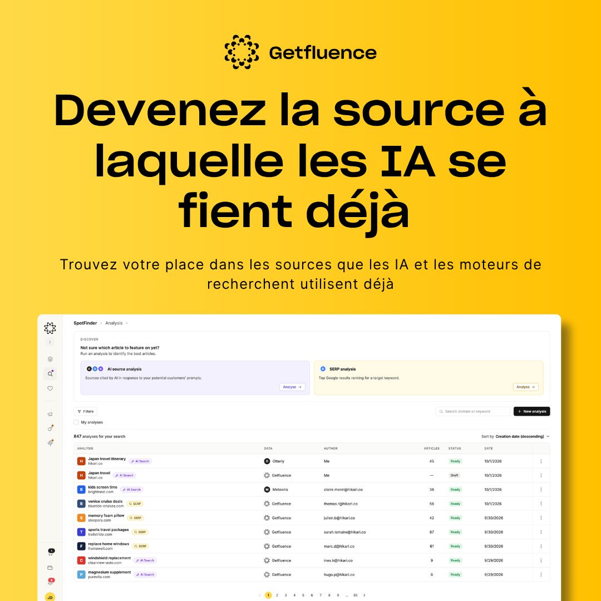
Task: Open the Filters button
Action: [85, 411]
